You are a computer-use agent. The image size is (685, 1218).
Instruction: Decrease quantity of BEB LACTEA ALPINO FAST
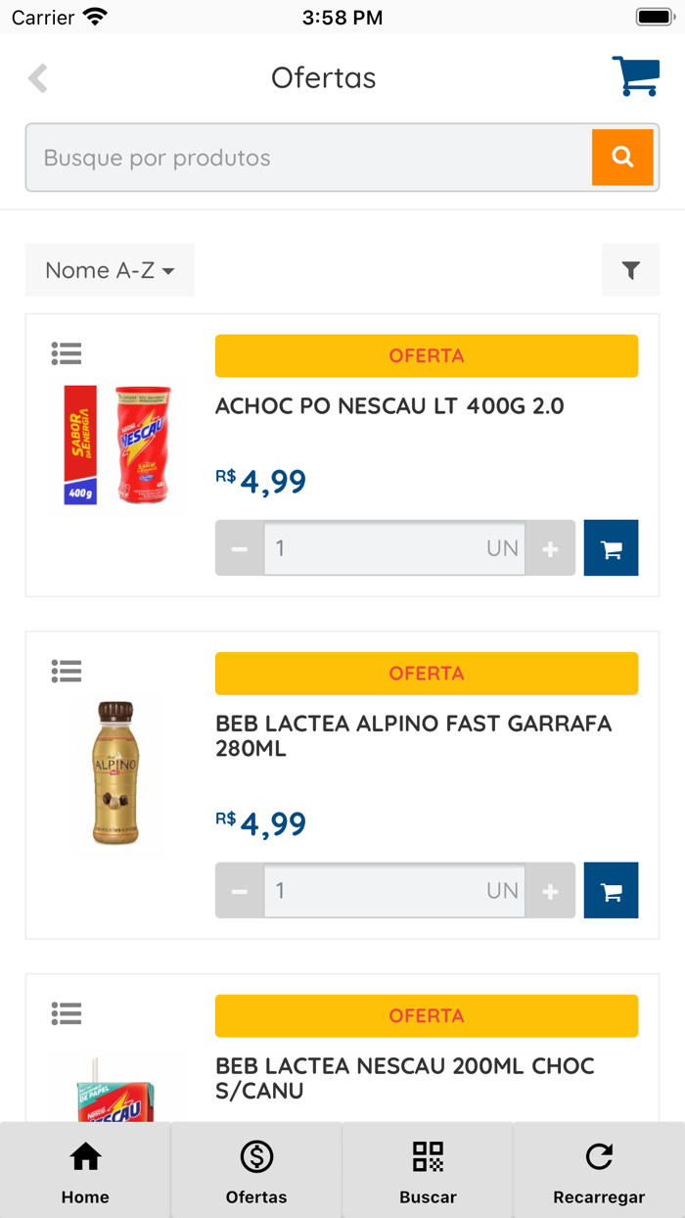[x=239, y=890]
